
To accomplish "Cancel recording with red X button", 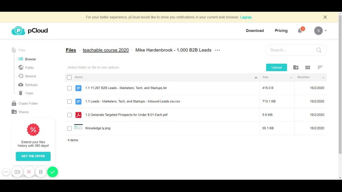I will (x=29, y=172).
